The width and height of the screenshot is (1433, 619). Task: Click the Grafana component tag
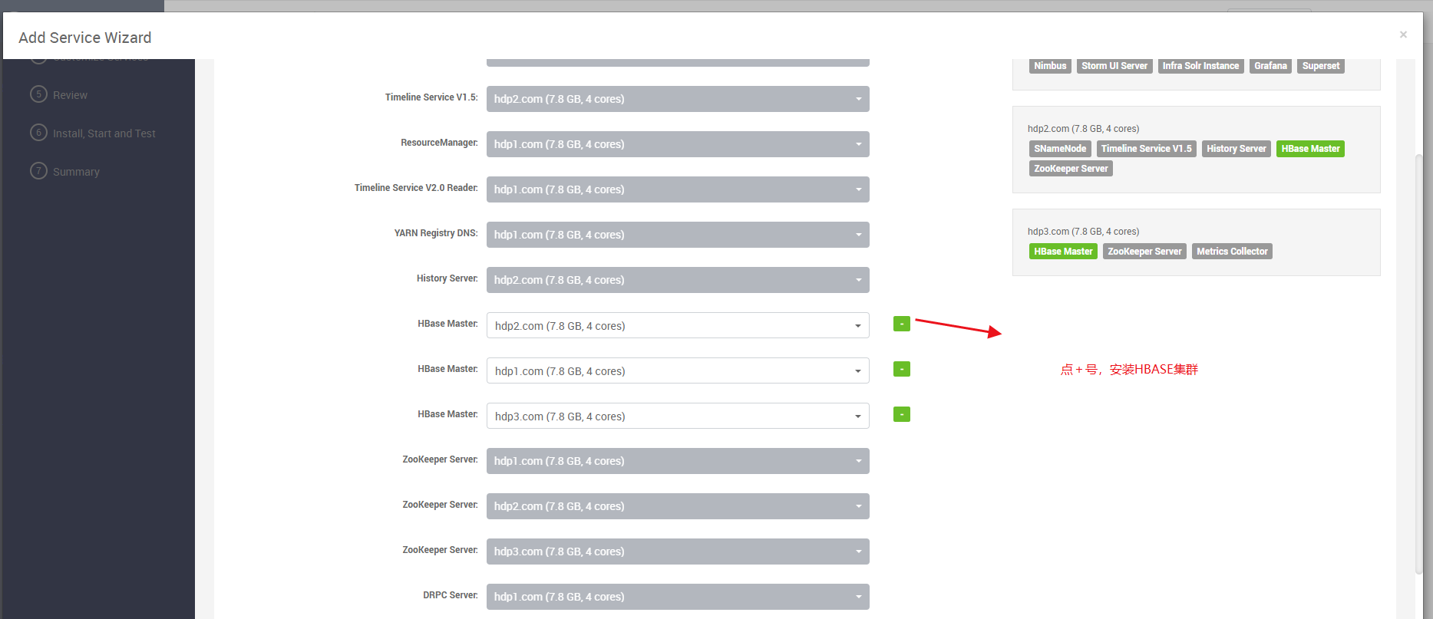1270,66
